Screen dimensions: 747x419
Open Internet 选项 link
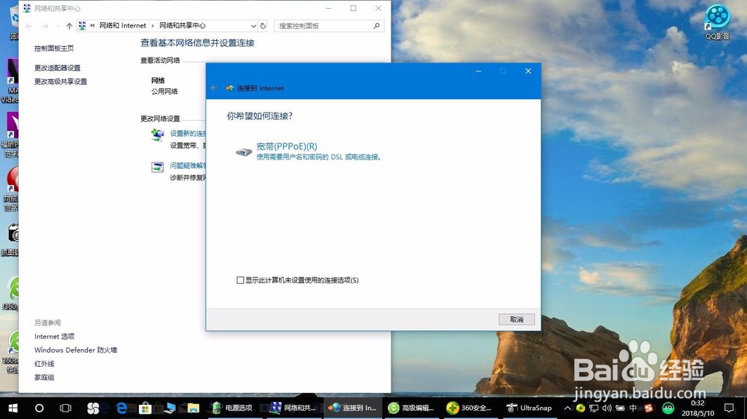pyautogui.click(x=55, y=336)
